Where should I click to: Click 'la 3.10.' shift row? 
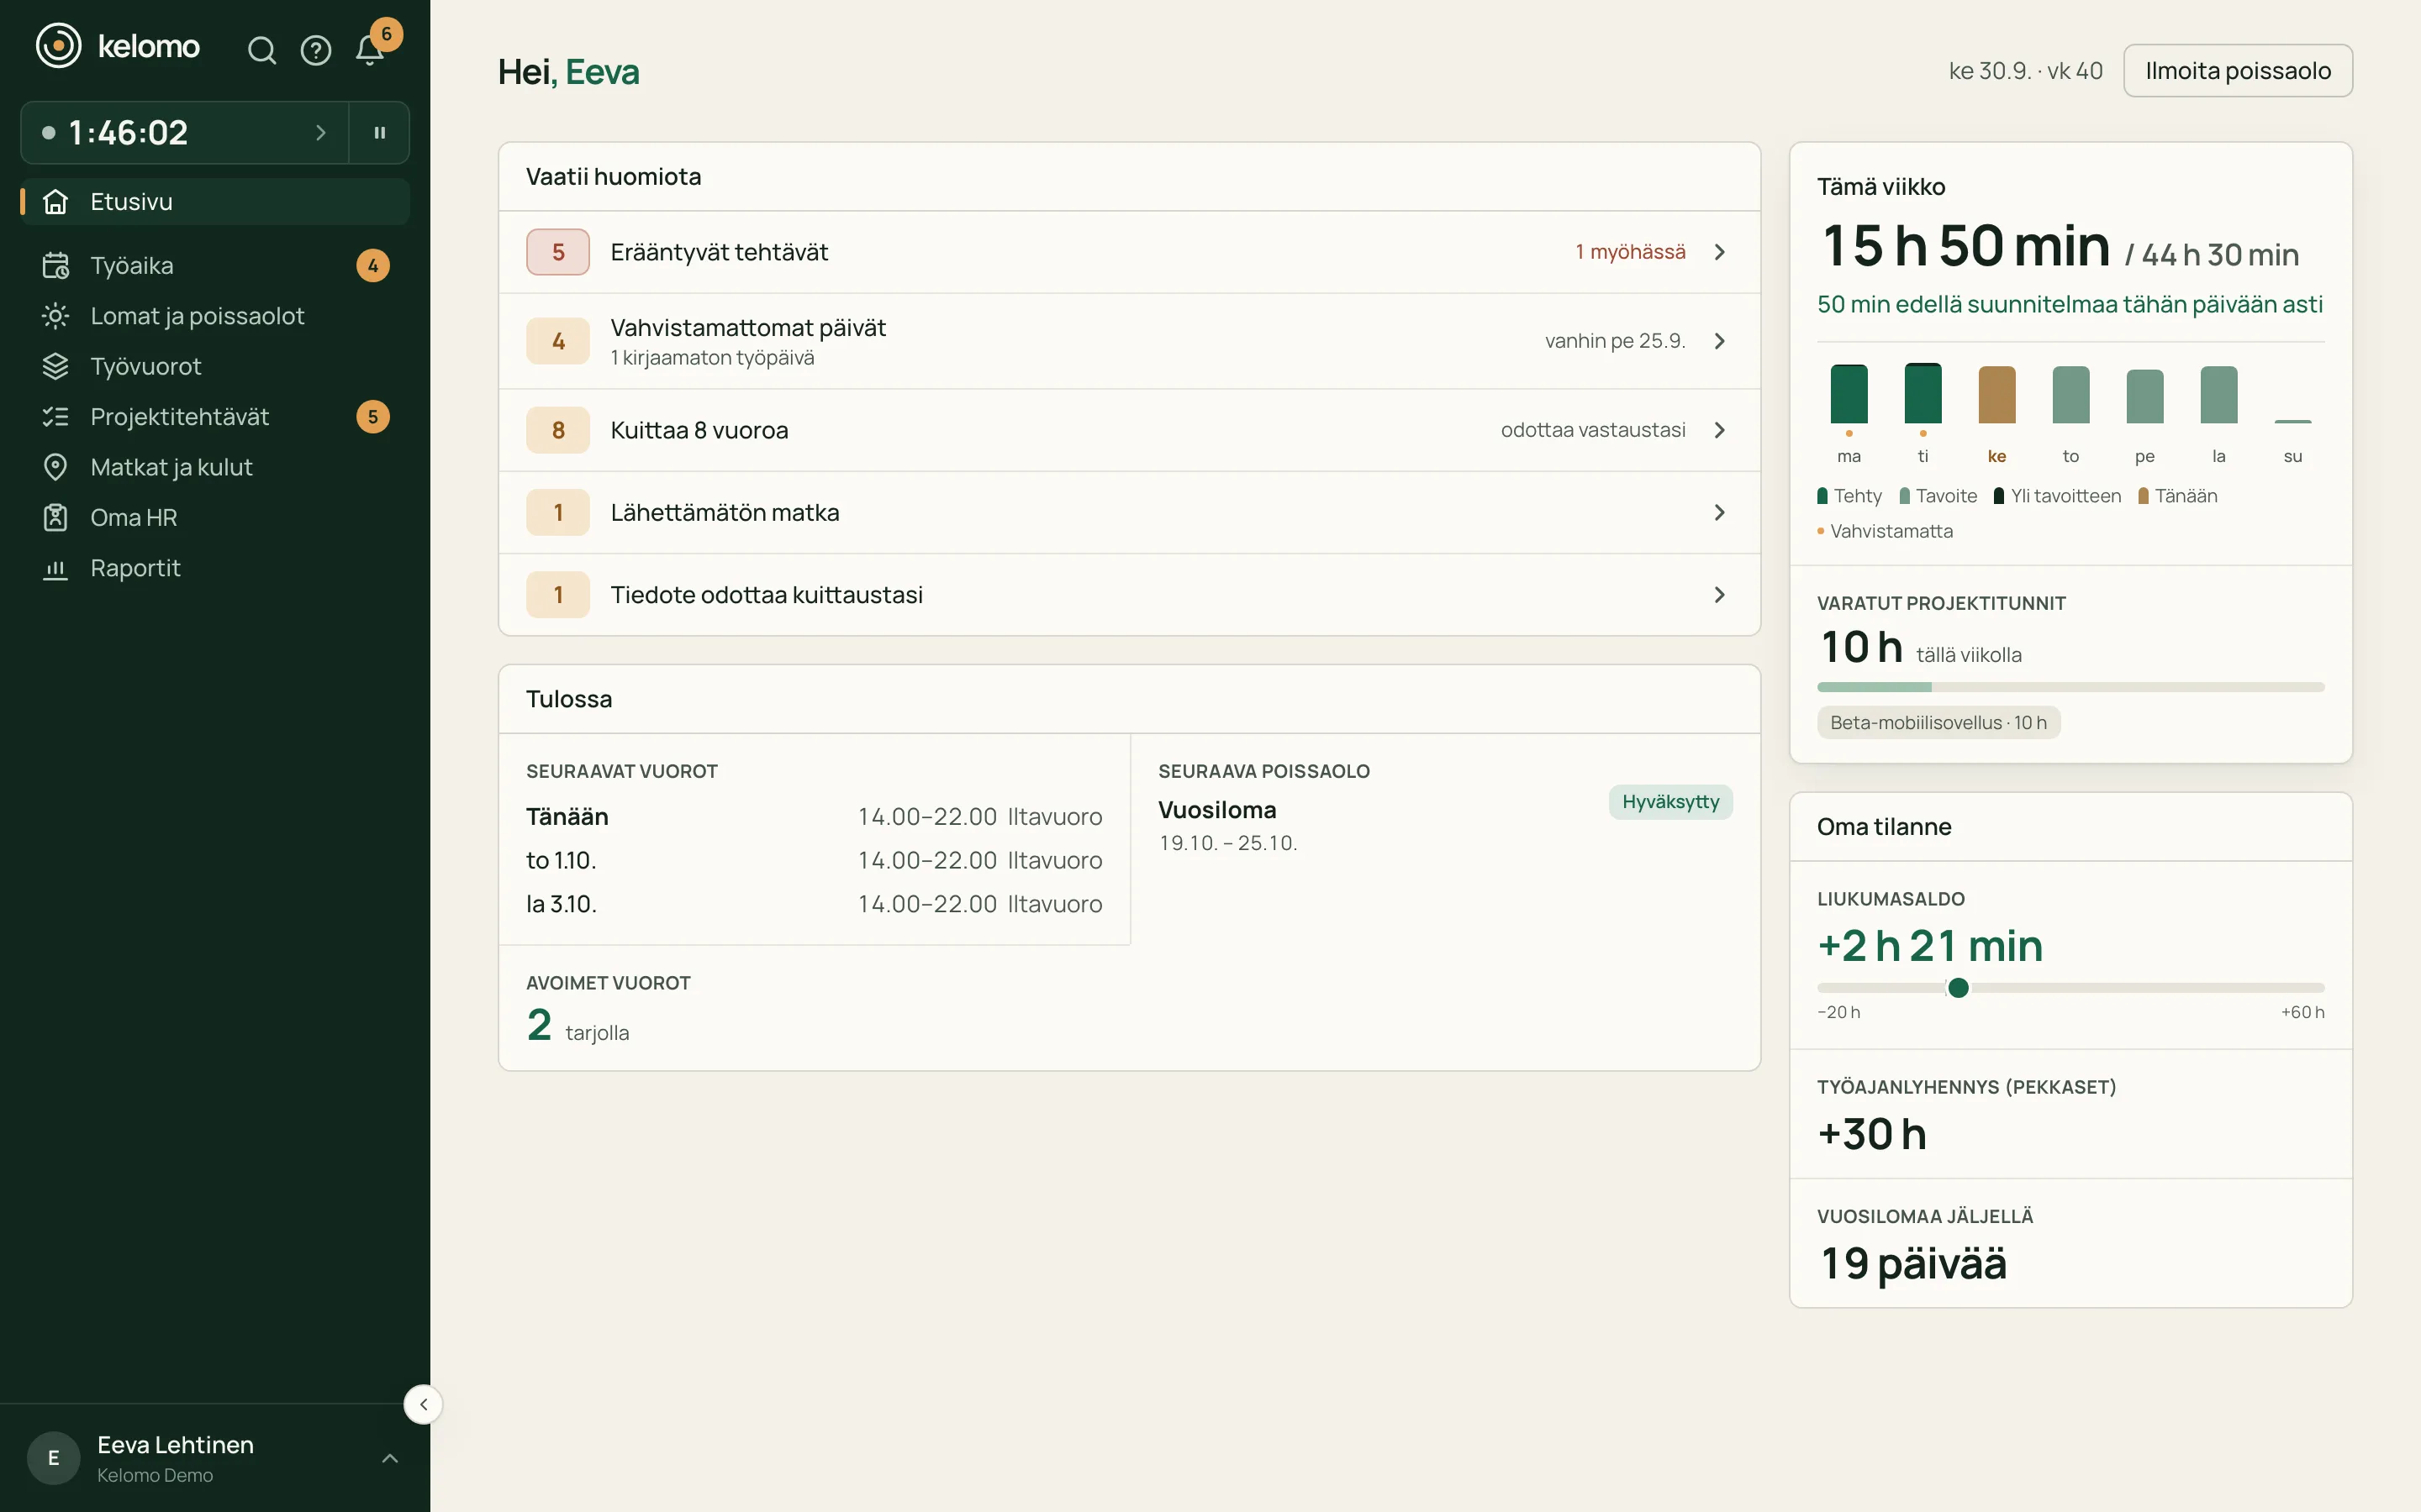coord(815,904)
